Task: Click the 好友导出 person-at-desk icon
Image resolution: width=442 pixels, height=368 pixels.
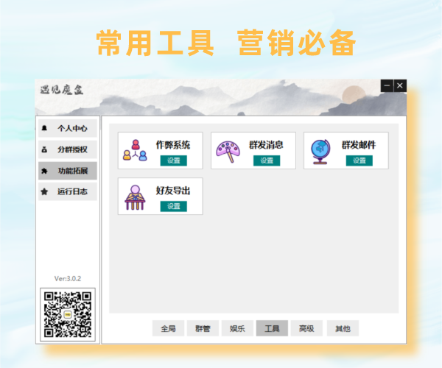Action: [x=135, y=197]
